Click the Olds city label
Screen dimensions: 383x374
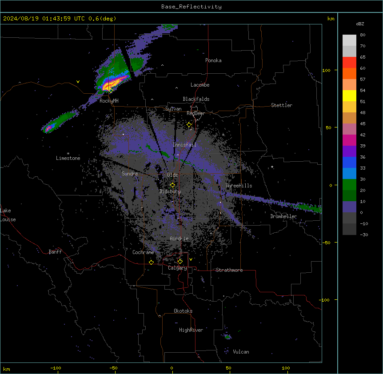pos(172,175)
